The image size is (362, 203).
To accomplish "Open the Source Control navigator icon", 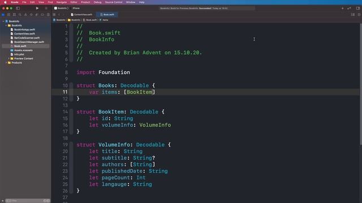I will [x=9, y=15].
